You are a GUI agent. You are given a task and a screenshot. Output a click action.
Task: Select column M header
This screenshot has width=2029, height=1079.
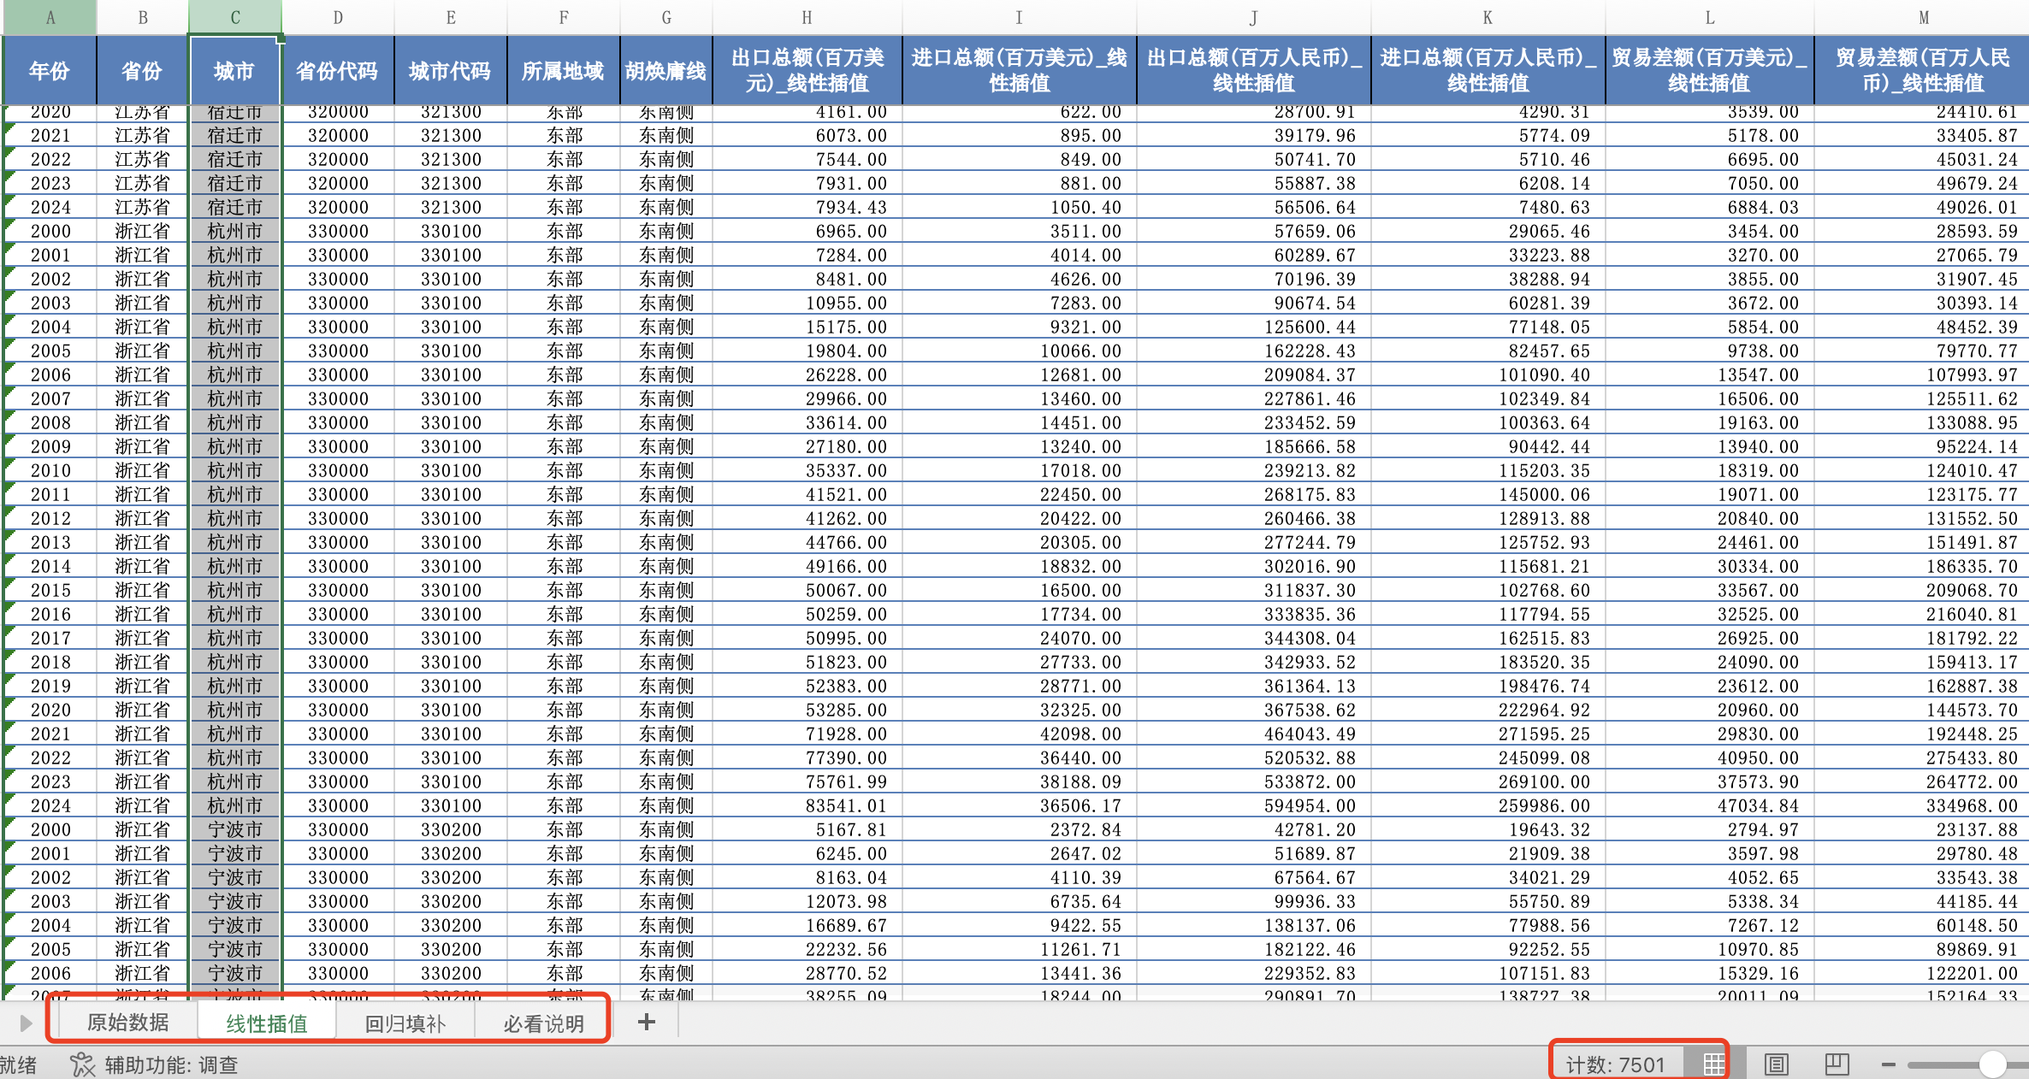pyautogui.click(x=1923, y=17)
